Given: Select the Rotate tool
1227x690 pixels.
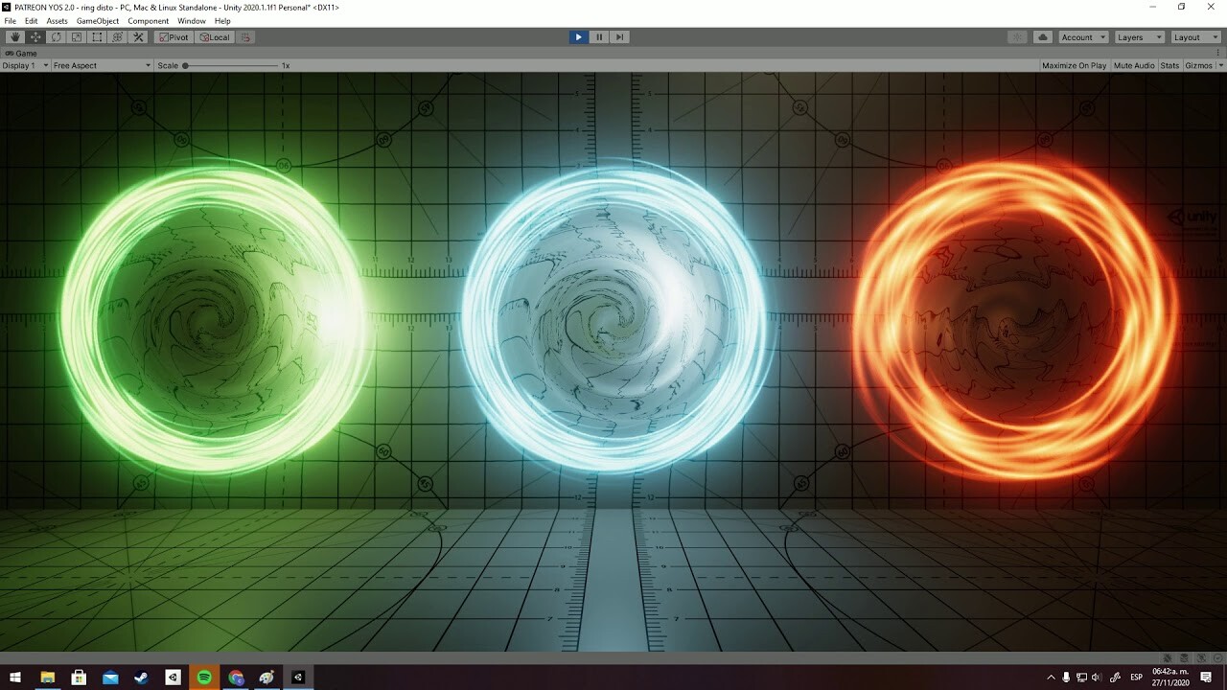Looking at the screenshot, I should click(55, 36).
